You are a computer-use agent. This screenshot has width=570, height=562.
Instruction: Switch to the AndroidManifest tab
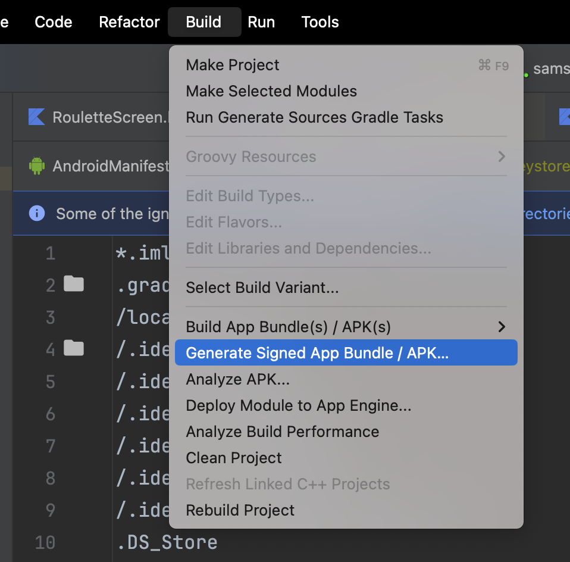coord(110,166)
